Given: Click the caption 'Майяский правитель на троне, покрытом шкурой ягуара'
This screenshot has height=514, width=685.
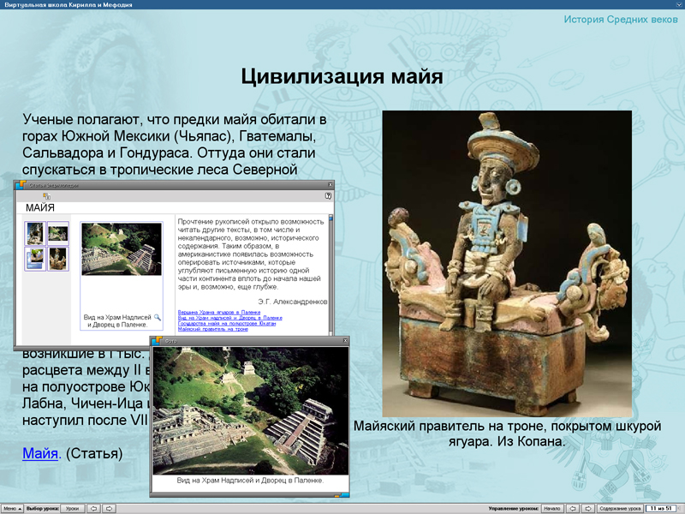Looking at the screenshot, I should pos(507,433).
